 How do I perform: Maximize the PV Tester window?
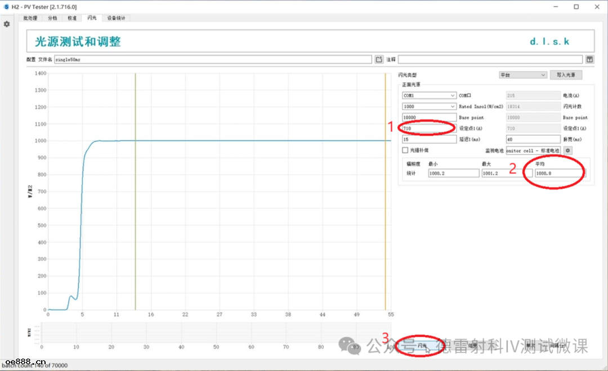(x=576, y=7)
